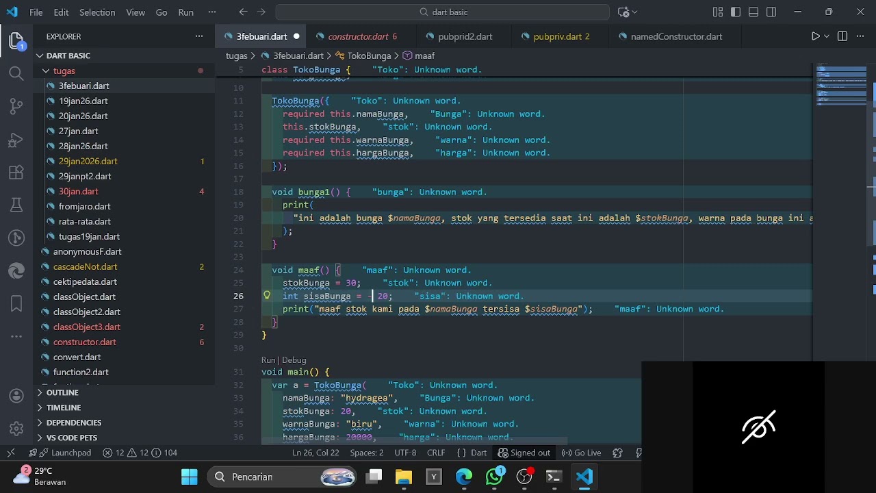The width and height of the screenshot is (876, 493).
Task: Open the View menu
Action: point(136,12)
